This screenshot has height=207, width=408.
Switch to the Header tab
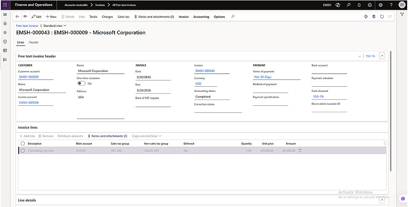coord(34,42)
